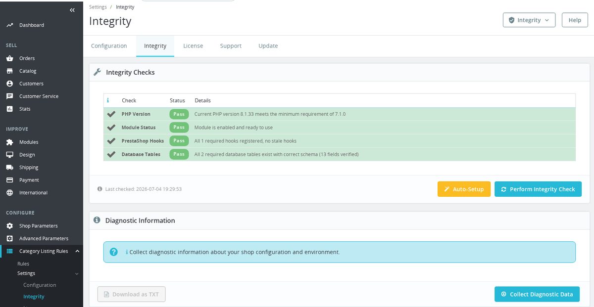Open Advanced Parameters menu item
594x307 pixels.
point(44,238)
